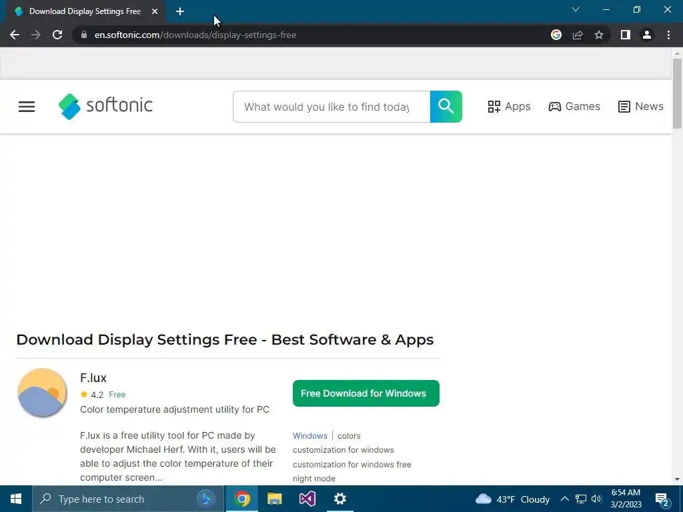Open a new browser tab
The width and height of the screenshot is (683, 512).
(180, 11)
